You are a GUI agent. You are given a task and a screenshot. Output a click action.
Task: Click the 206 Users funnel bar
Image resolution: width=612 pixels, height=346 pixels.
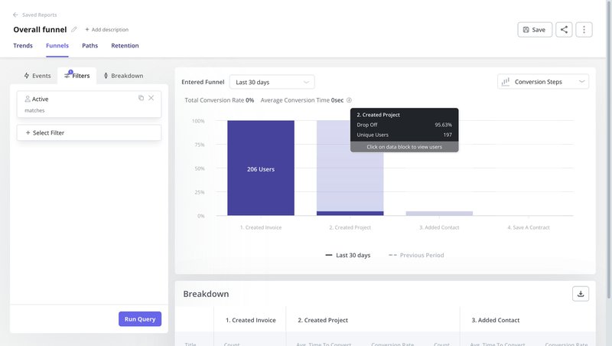(x=261, y=168)
